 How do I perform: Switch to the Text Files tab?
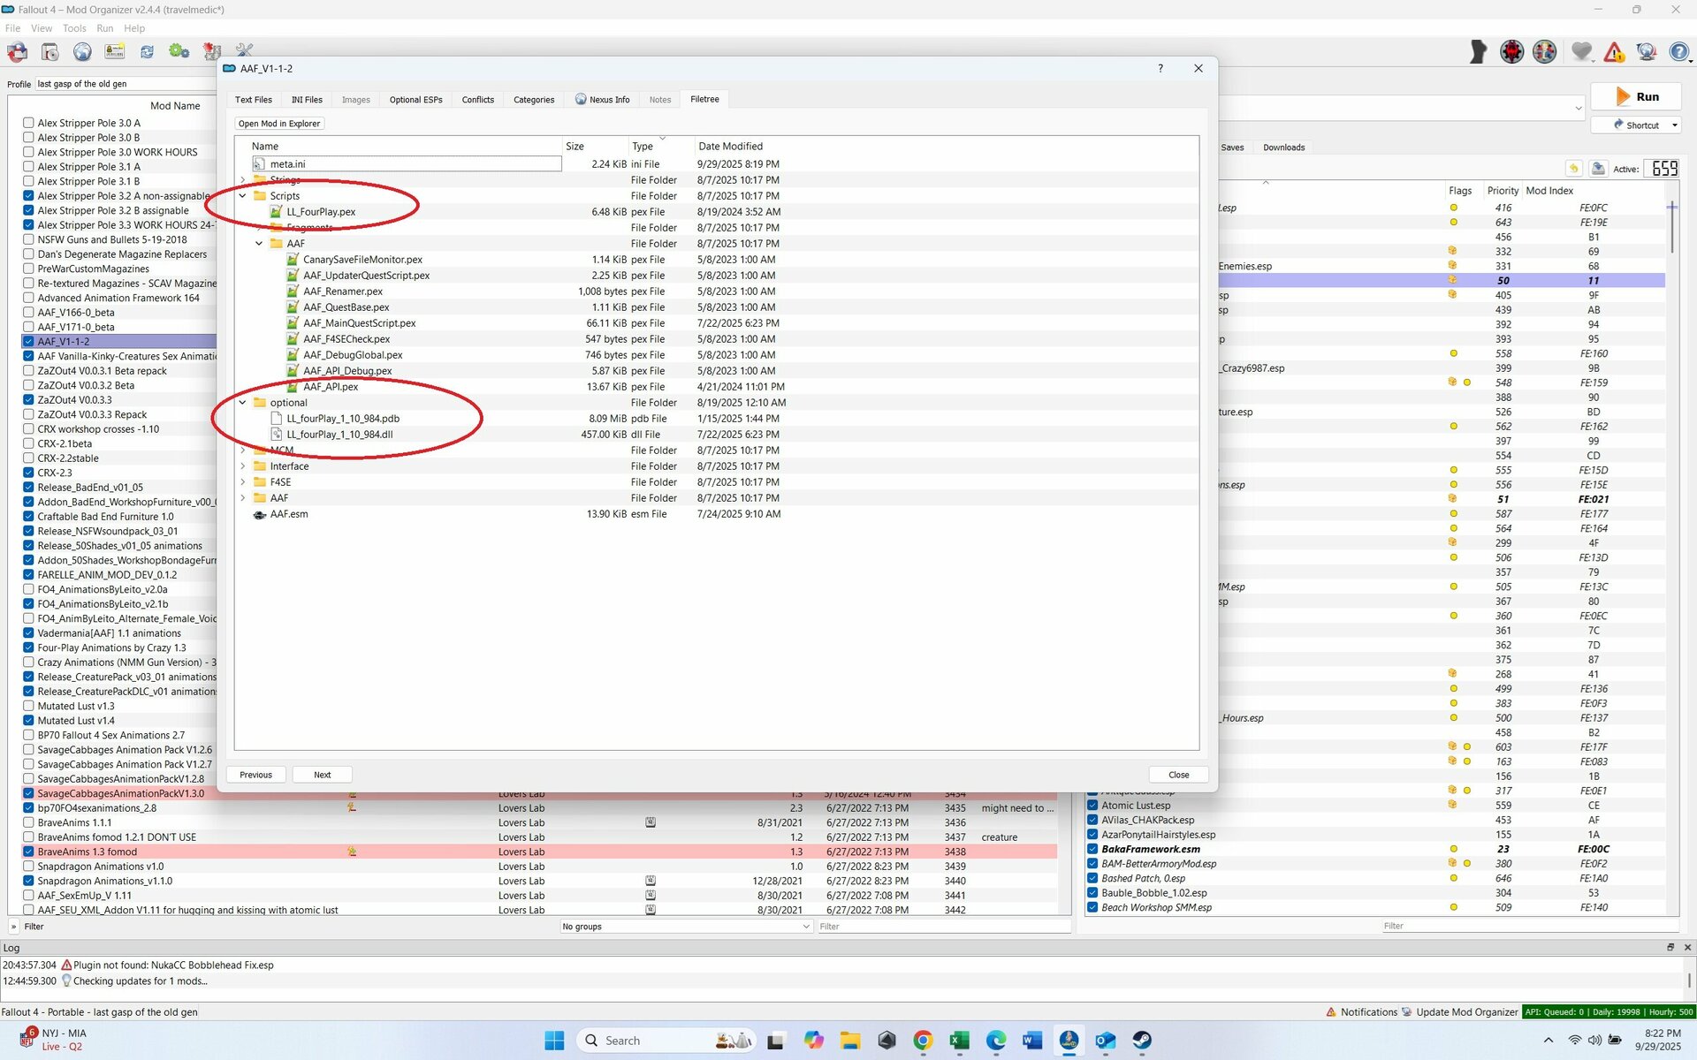tap(254, 100)
